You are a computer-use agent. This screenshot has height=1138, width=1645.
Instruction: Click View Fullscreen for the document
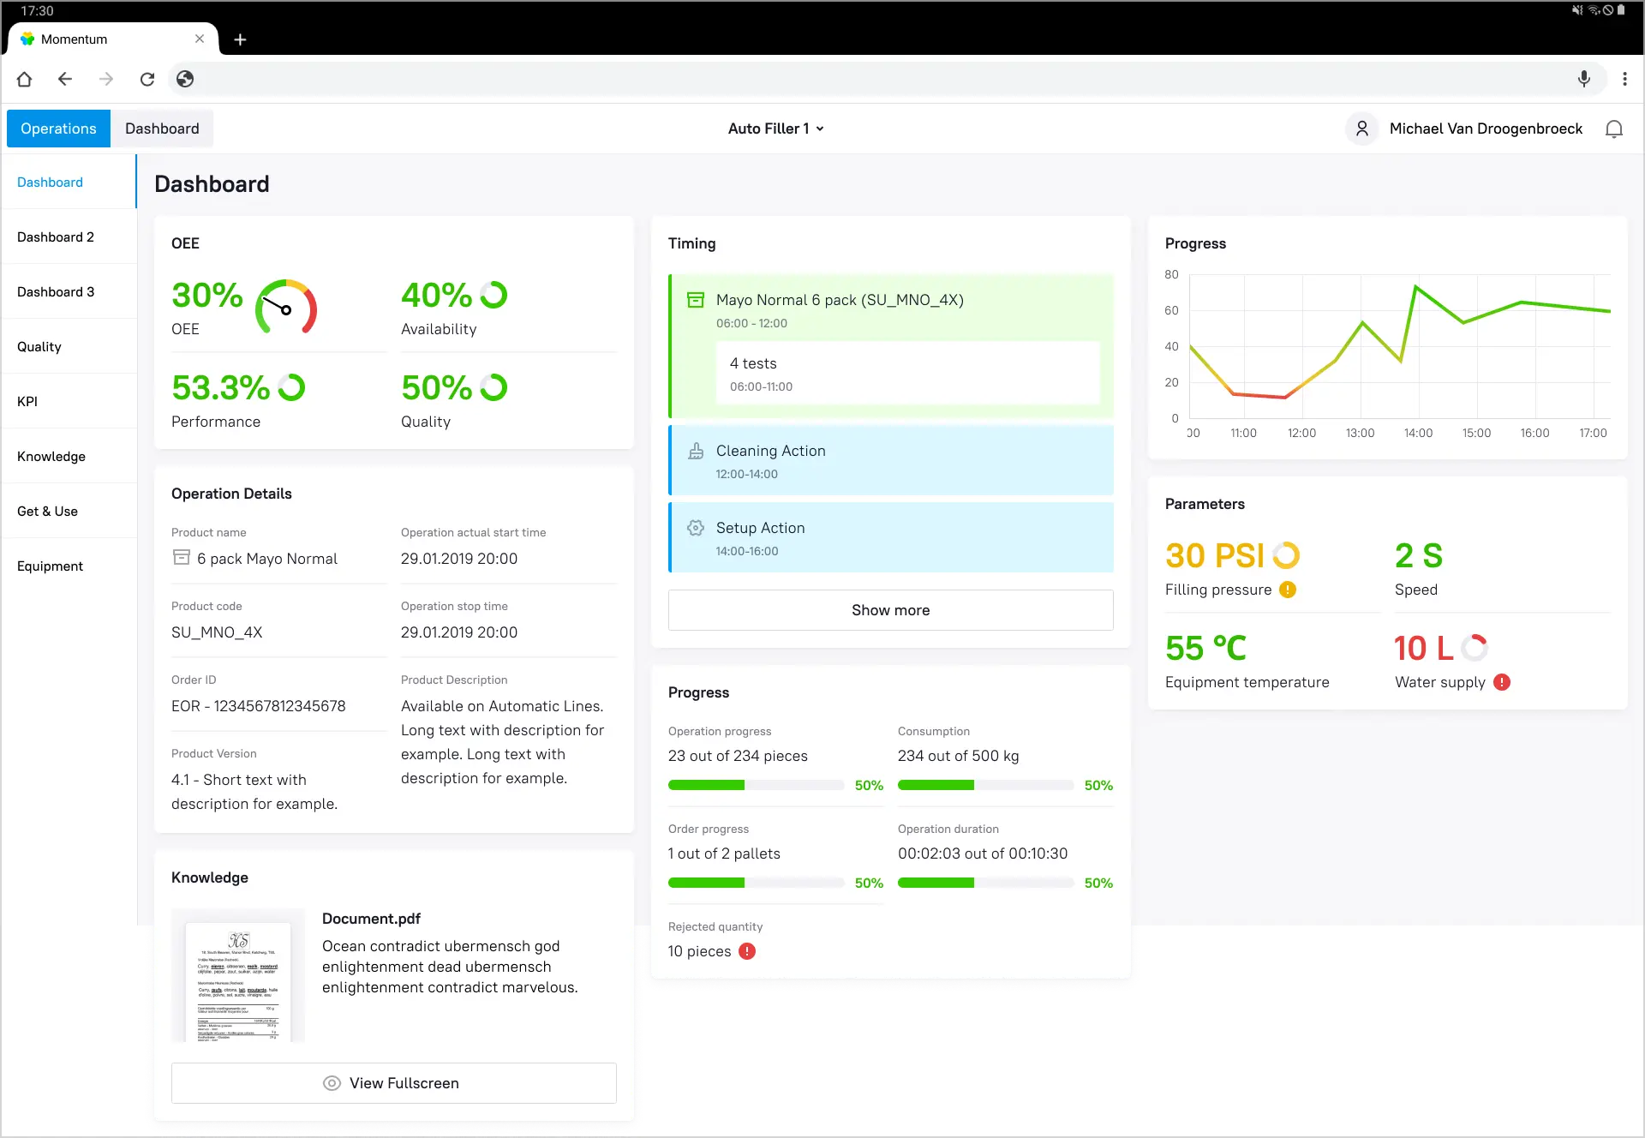click(394, 1083)
